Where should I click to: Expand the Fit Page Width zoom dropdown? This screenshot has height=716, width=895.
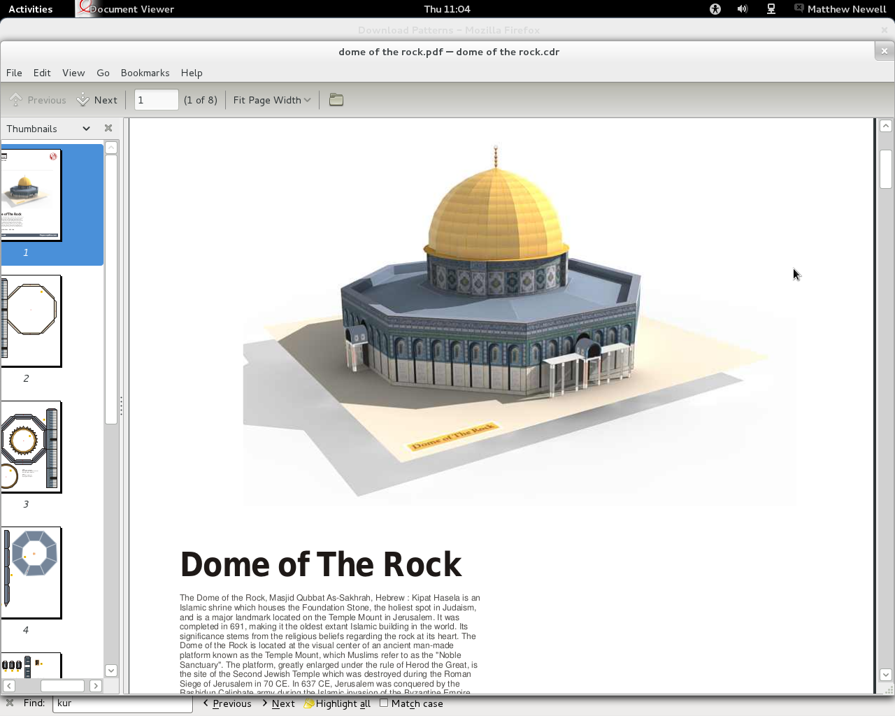tap(272, 100)
